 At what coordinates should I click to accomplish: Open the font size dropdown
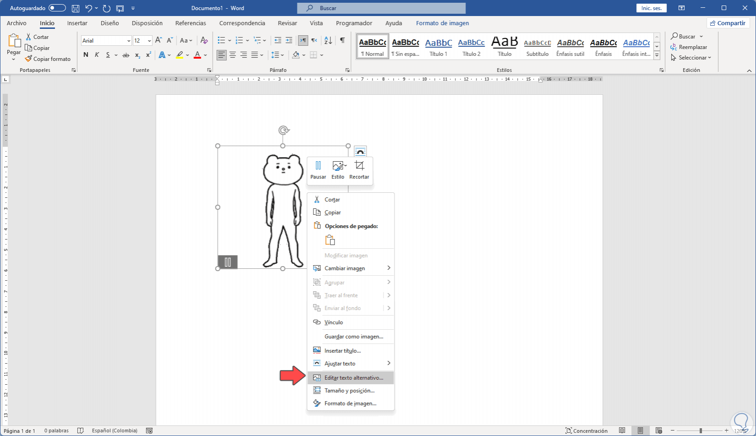(149, 41)
